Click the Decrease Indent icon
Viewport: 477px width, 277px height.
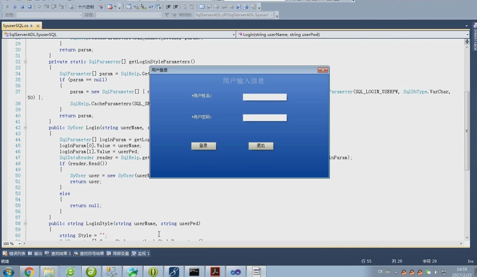168,7
